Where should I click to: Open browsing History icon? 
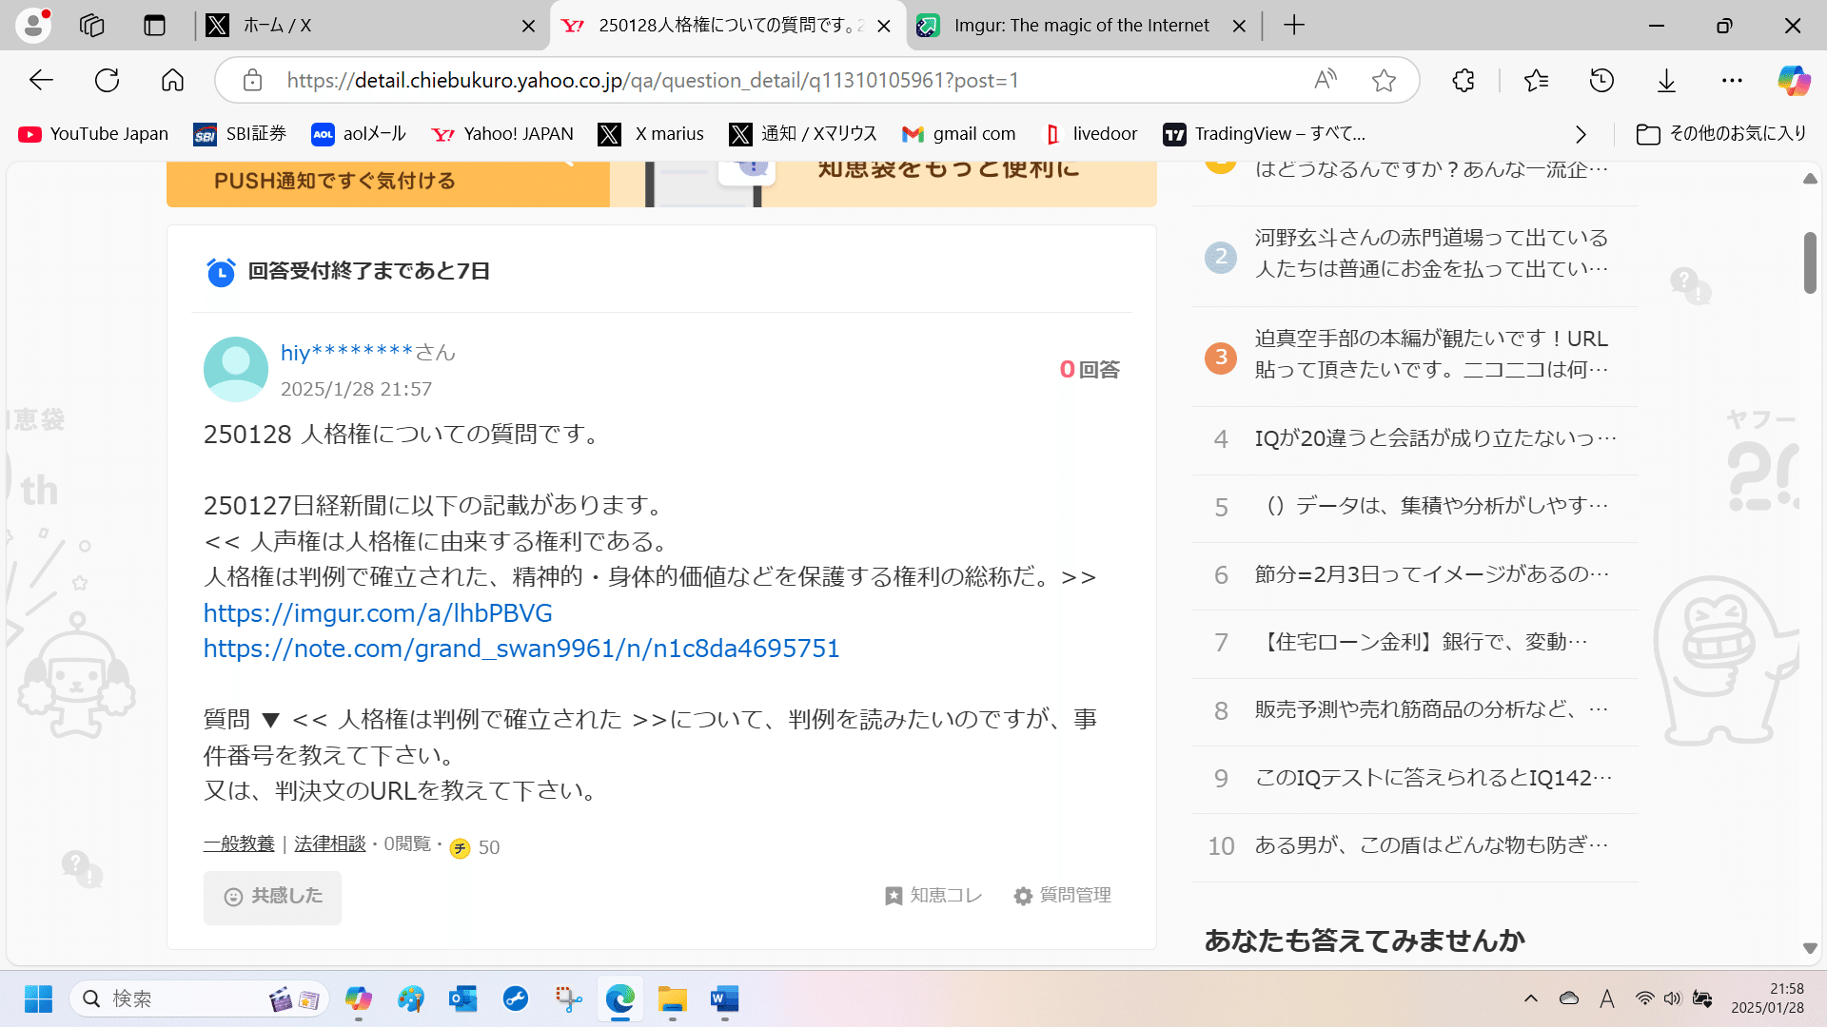pyautogui.click(x=1601, y=80)
